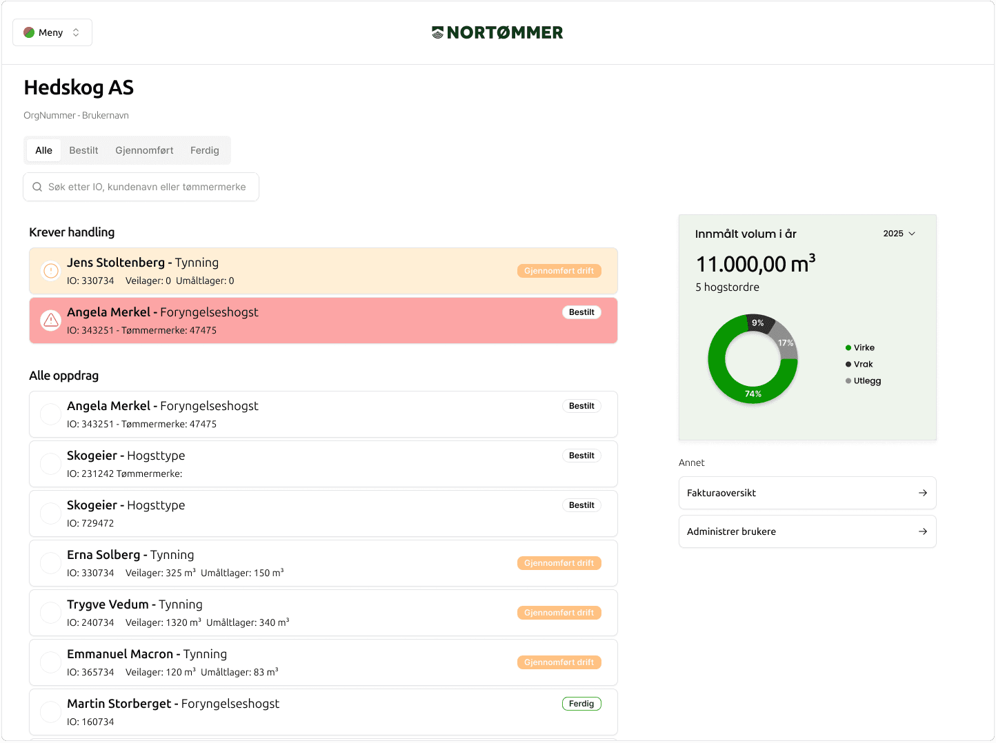Select the circle next to Trygve Vedum's order
Viewport: 996px width, 743px height.
tap(50, 612)
